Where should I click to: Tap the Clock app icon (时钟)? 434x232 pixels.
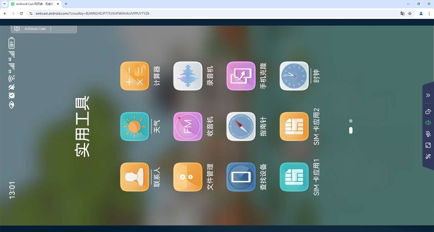click(x=294, y=76)
